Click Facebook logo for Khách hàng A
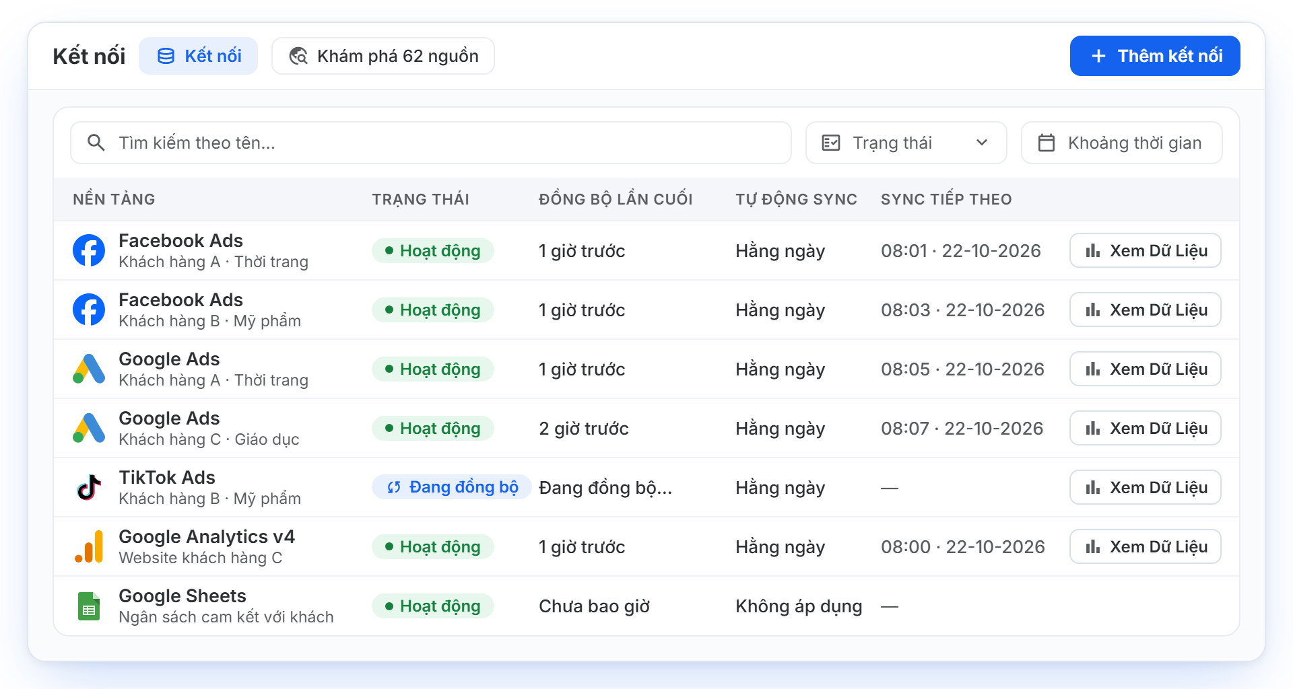The width and height of the screenshot is (1293, 689). 89,250
